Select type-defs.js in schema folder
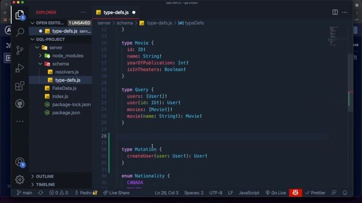 61,80
